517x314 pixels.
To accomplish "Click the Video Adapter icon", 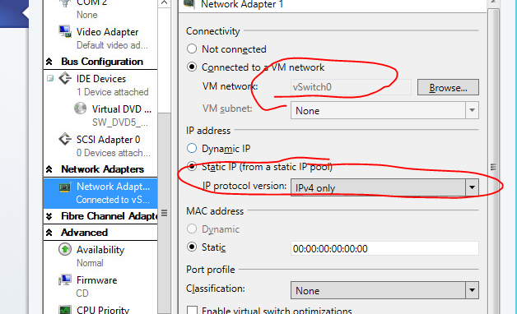I will [x=65, y=31].
